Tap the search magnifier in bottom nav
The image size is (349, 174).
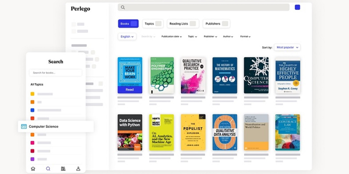click(x=48, y=169)
